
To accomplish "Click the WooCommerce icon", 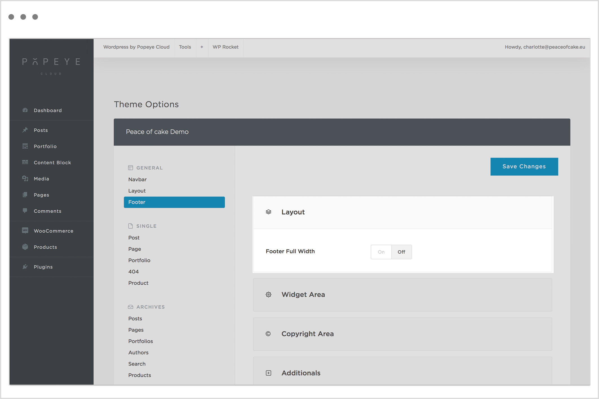I will pos(25,230).
